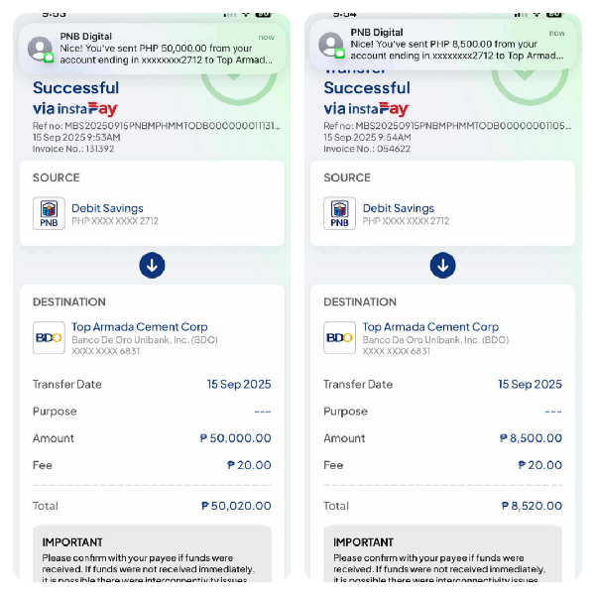Tap the reference number ending 11131 on left

[x=157, y=126]
